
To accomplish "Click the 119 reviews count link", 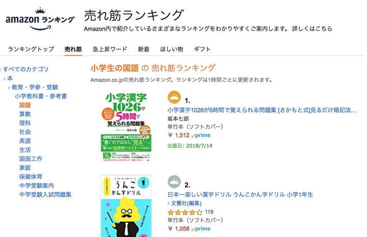I will pos(209,212).
